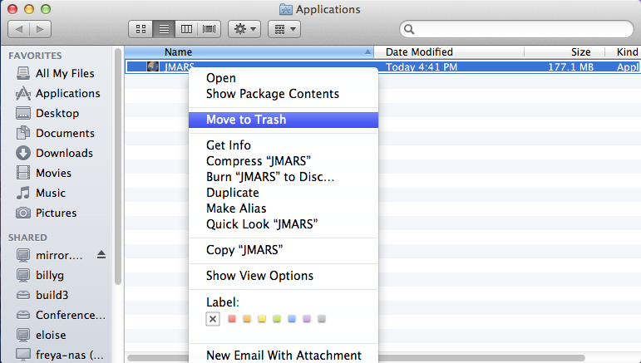The width and height of the screenshot is (641, 363).
Task: Eject the mirror shared volume
Action: click(101, 255)
